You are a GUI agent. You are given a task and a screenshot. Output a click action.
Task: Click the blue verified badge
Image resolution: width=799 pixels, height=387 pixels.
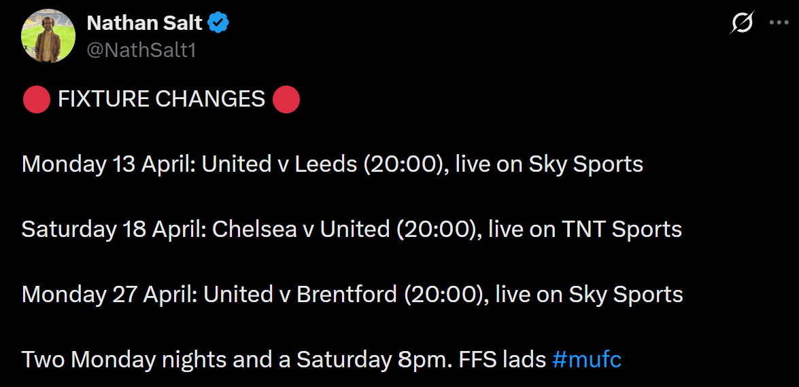(x=218, y=23)
